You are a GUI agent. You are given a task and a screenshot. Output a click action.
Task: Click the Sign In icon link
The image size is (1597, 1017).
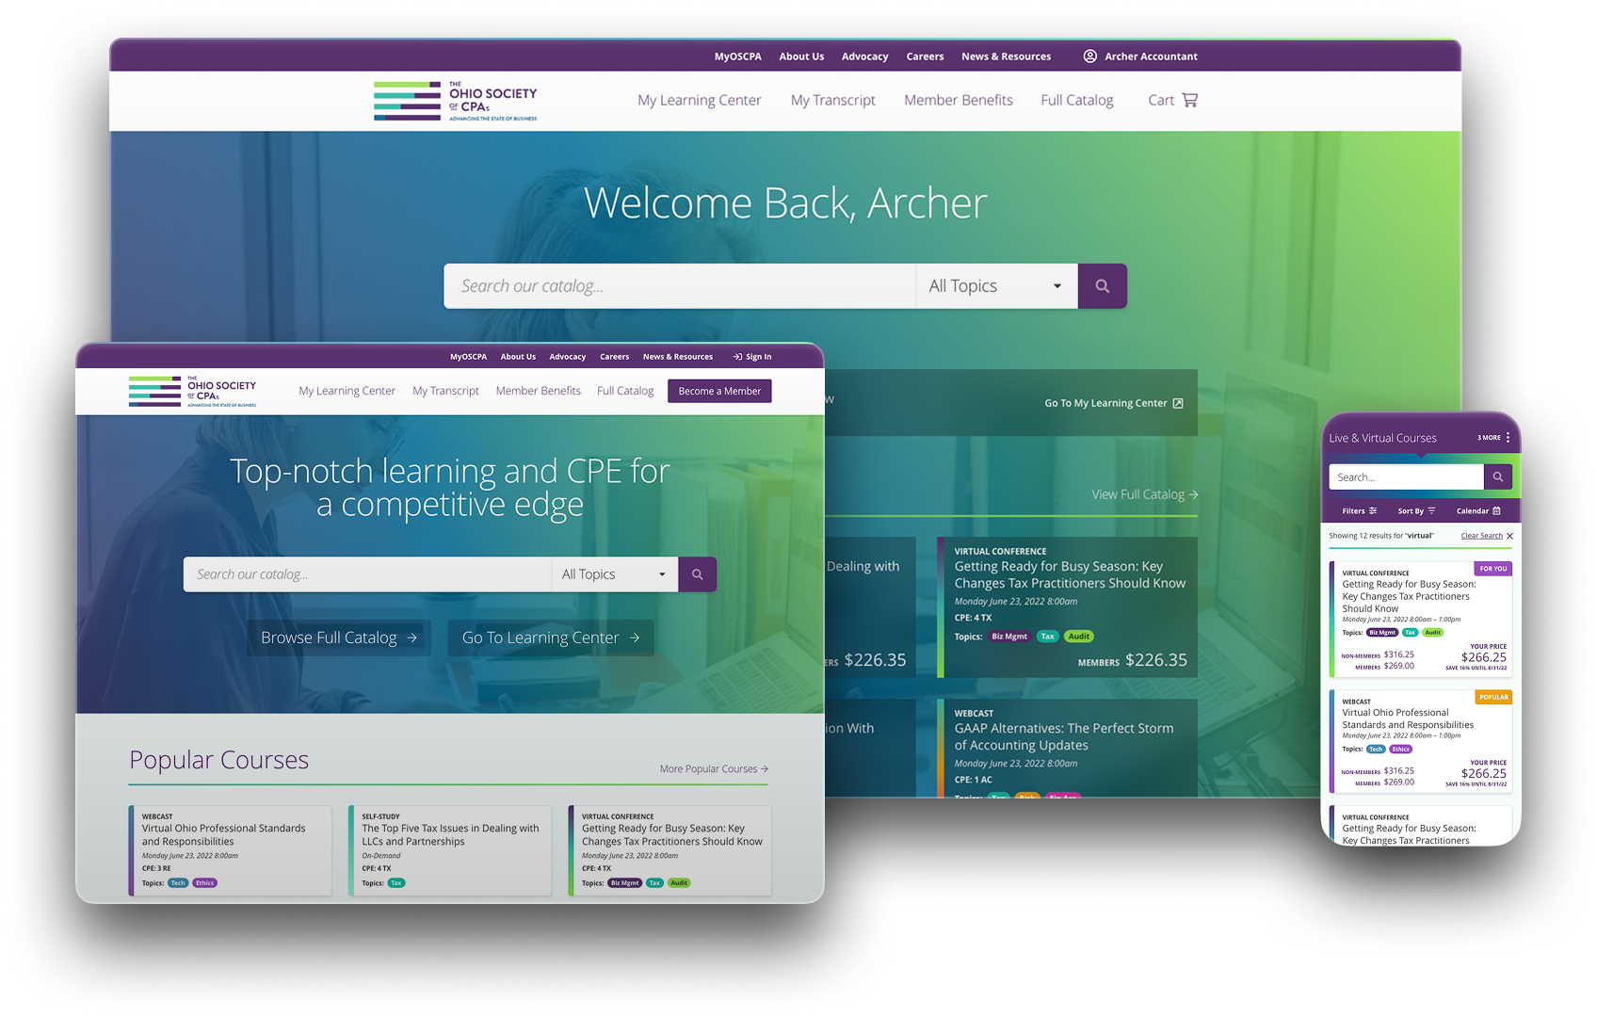752,357
